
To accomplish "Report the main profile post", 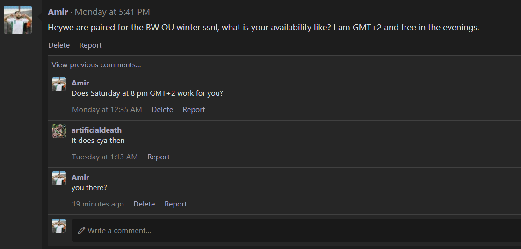I will [x=90, y=45].
